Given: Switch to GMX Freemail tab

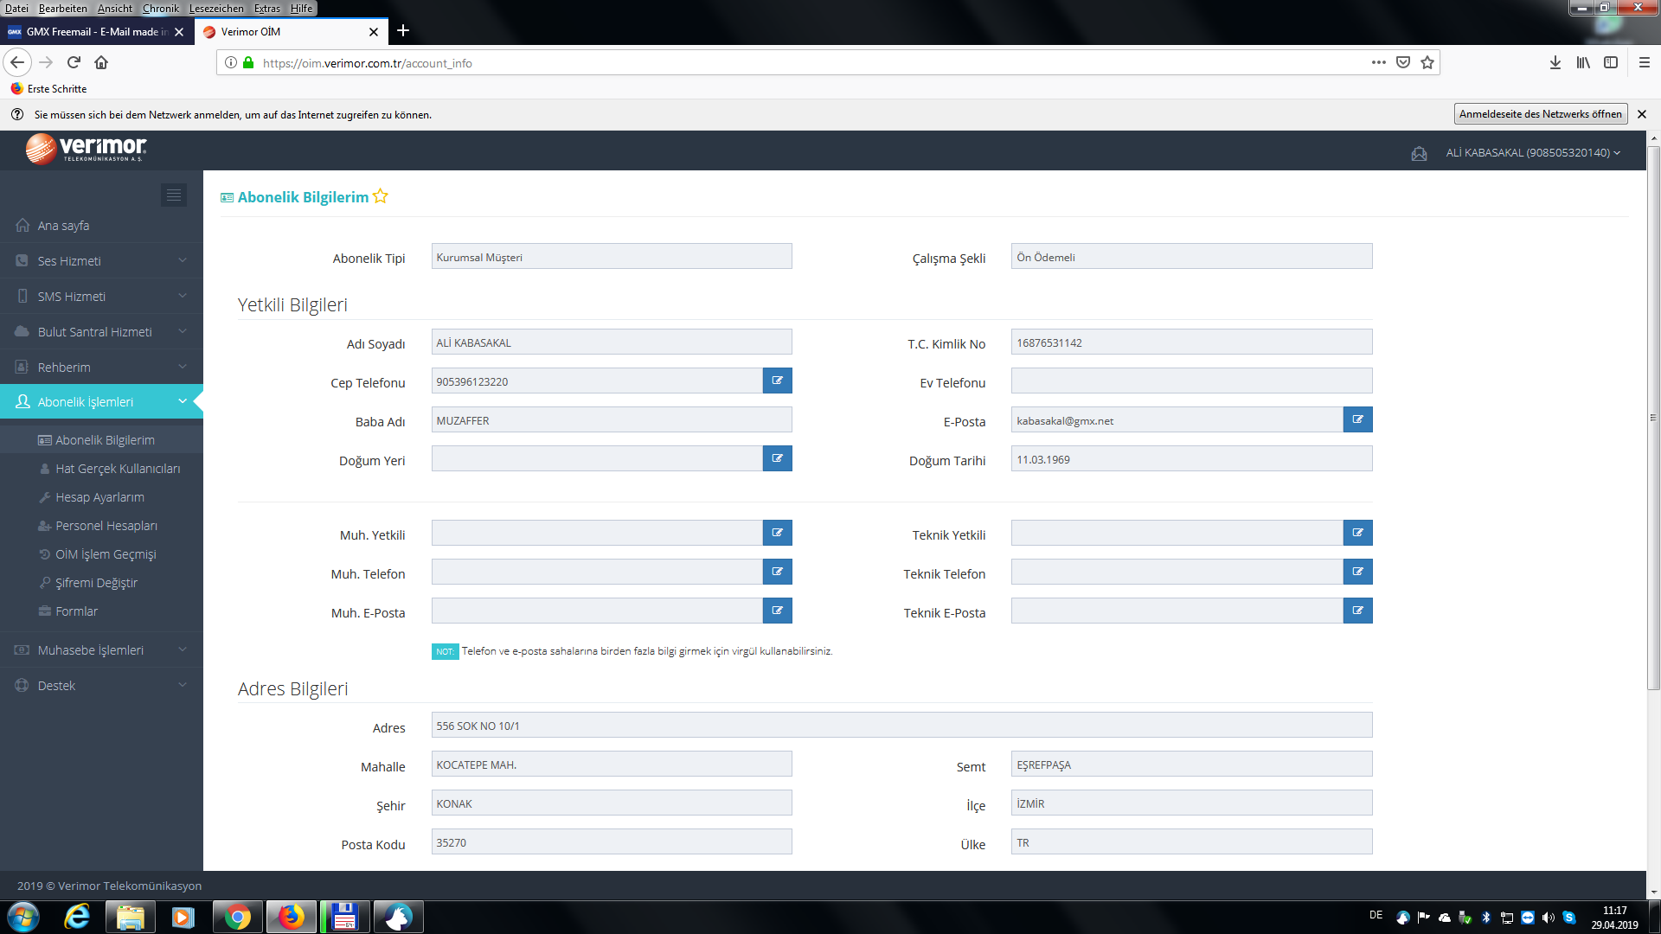Looking at the screenshot, I should tap(95, 31).
